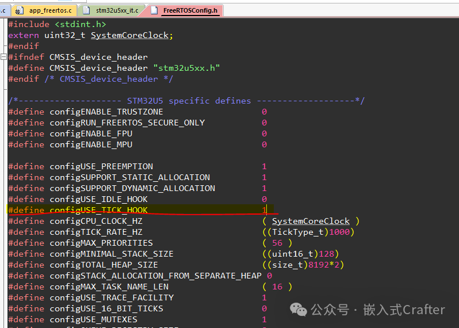Click the STM32U5 specific defines comment
This screenshot has height=328, width=459.
186,101
